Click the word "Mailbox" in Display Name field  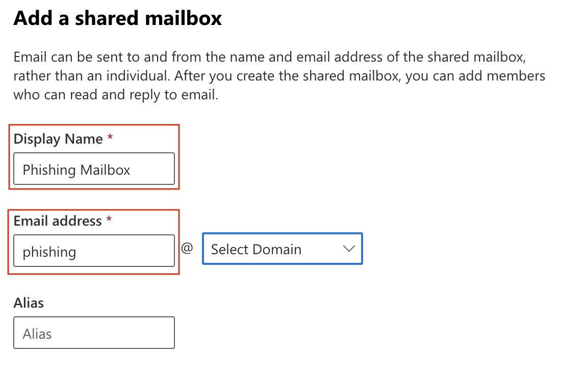(106, 170)
